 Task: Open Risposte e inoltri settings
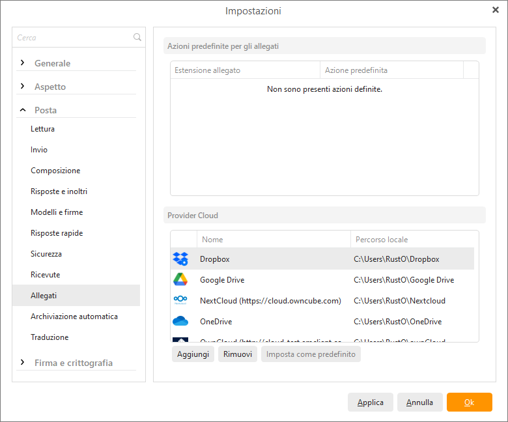59,191
